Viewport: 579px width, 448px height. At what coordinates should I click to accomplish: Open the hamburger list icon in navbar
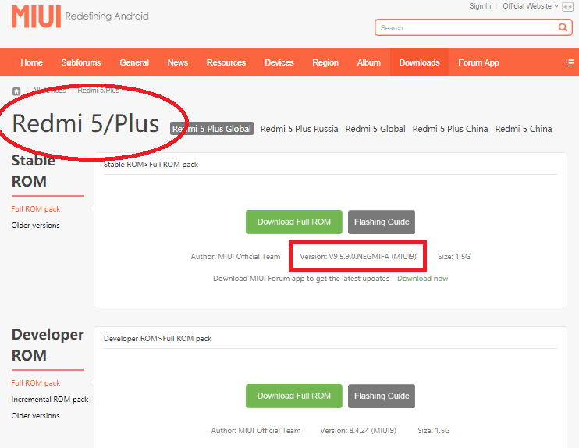[x=570, y=62]
